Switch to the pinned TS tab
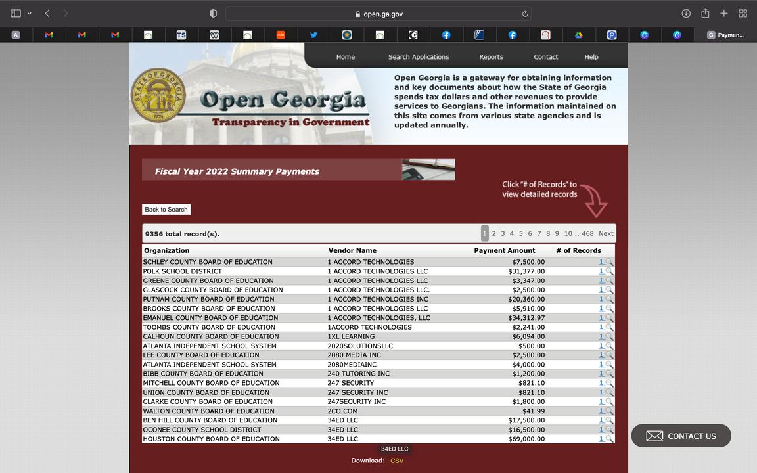This screenshot has width=757, height=473. (x=181, y=35)
